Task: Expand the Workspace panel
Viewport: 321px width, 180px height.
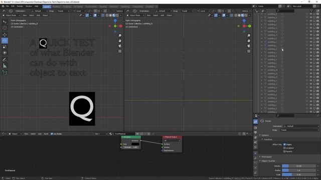Action: (266, 156)
